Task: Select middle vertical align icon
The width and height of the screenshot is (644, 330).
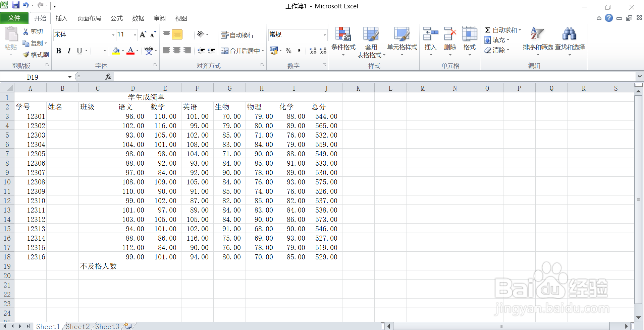Action: click(177, 34)
